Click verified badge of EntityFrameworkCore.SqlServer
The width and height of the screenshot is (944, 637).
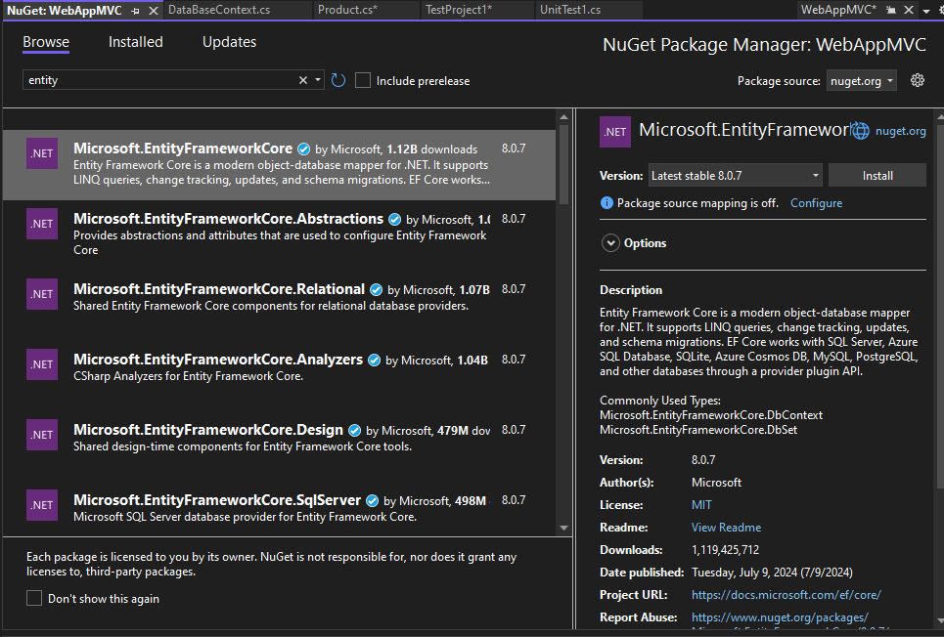pos(373,501)
